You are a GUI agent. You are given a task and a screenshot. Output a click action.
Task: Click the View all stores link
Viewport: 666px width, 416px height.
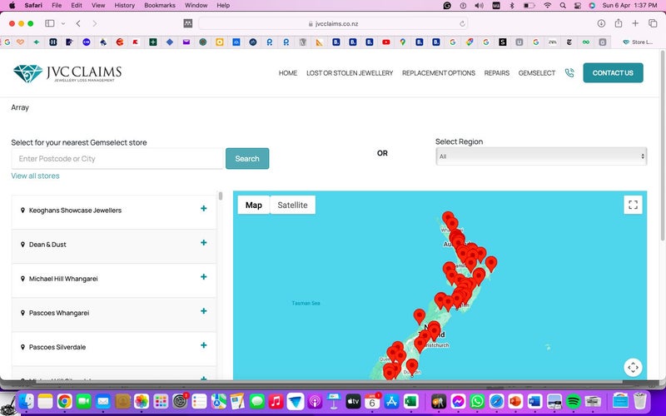[35, 176]
